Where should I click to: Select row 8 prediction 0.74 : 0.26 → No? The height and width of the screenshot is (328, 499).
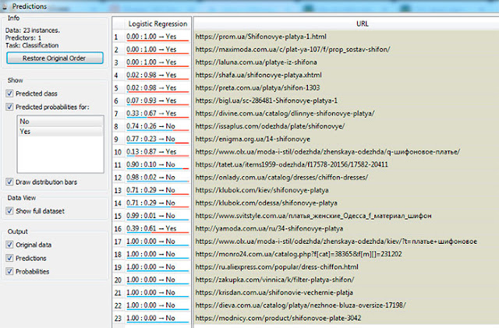pyautogui.click(x=157, y=126)
